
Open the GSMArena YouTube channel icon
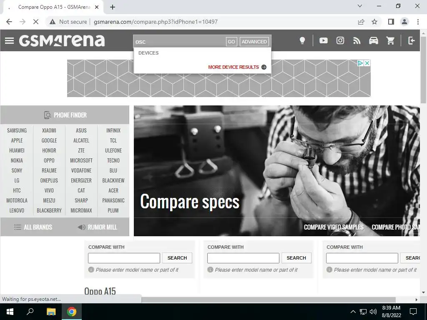[x=323, y=40]
